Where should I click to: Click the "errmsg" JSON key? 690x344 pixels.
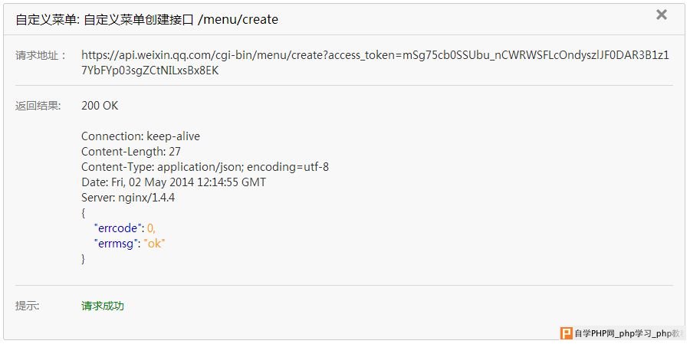click(x=117, y=244)
